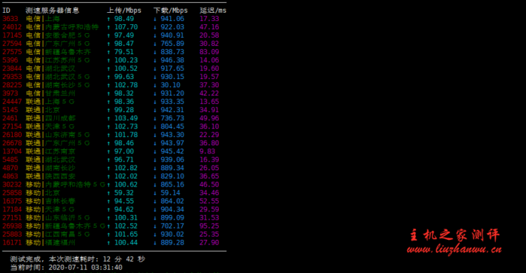
Task: Click server ID 25858
Action: point(12,193)
